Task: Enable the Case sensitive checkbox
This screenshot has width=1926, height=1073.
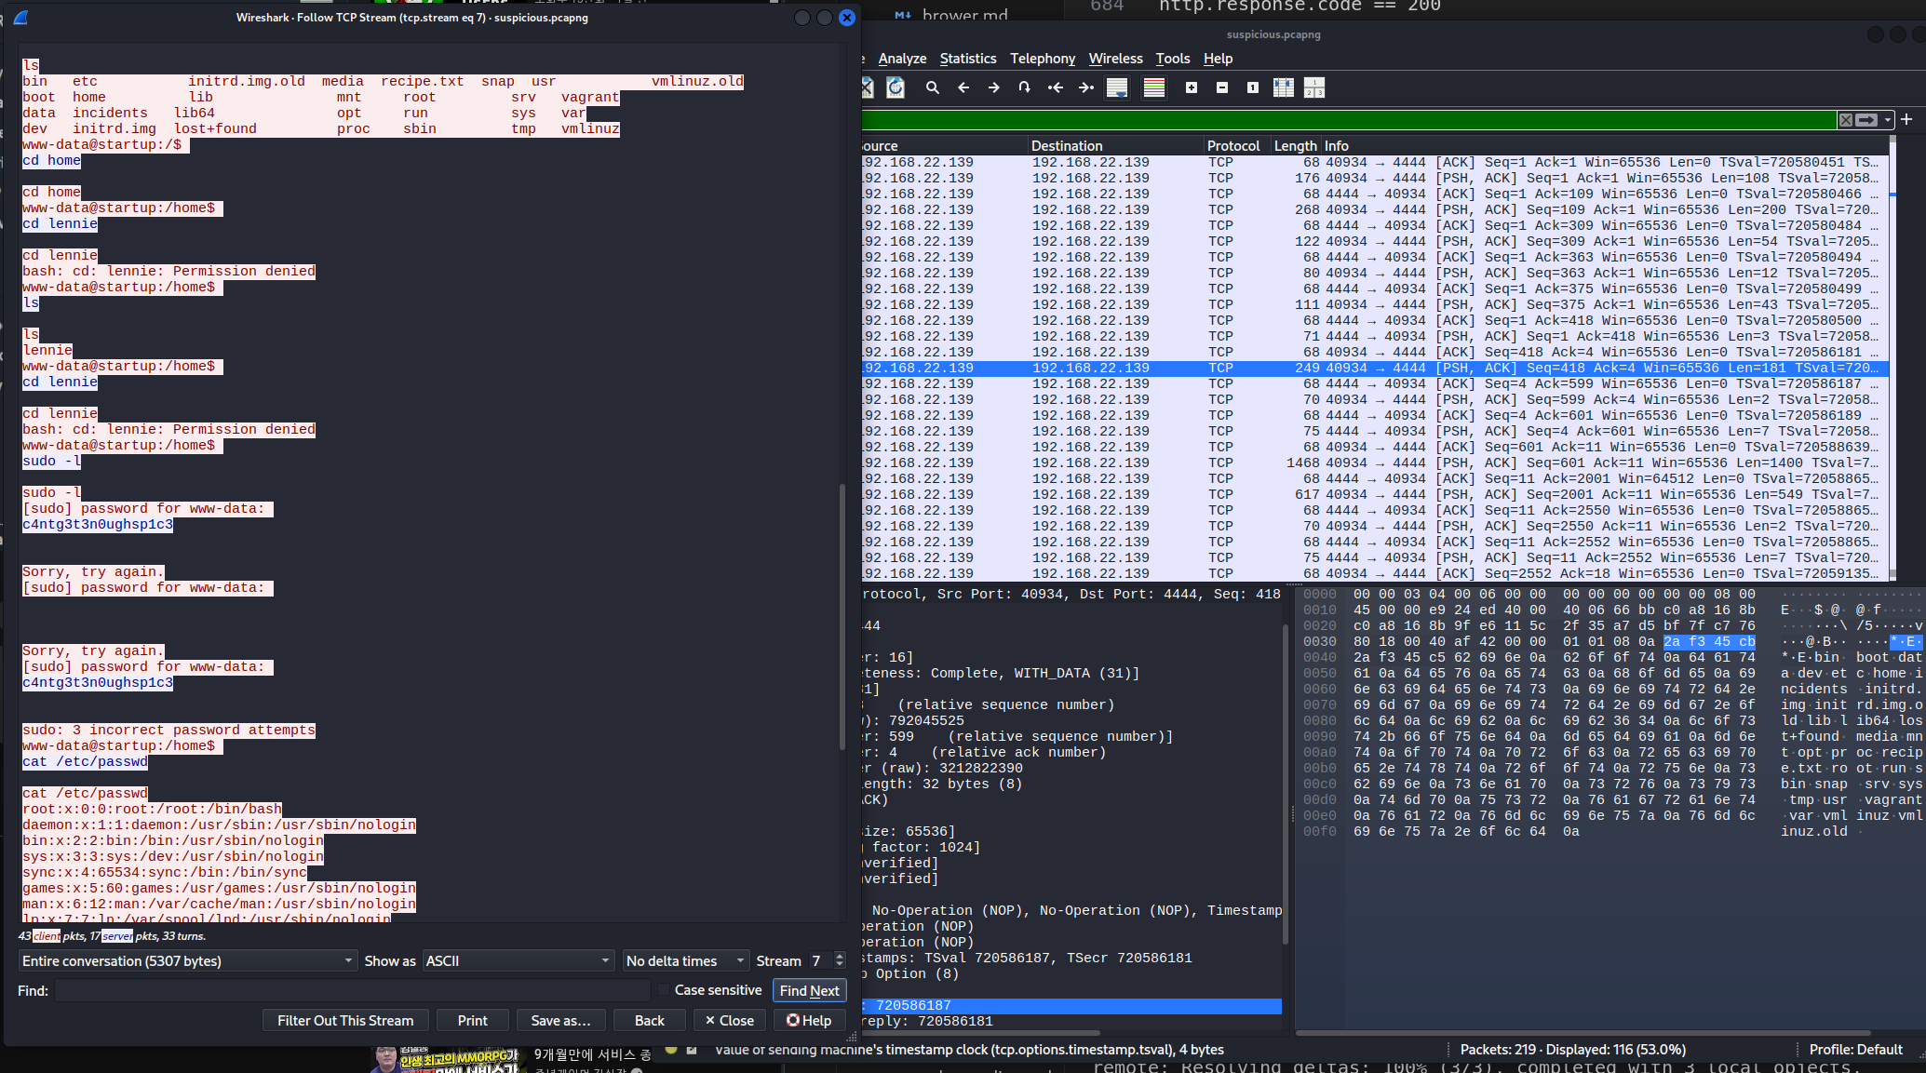Action: (x=664, y=990)
